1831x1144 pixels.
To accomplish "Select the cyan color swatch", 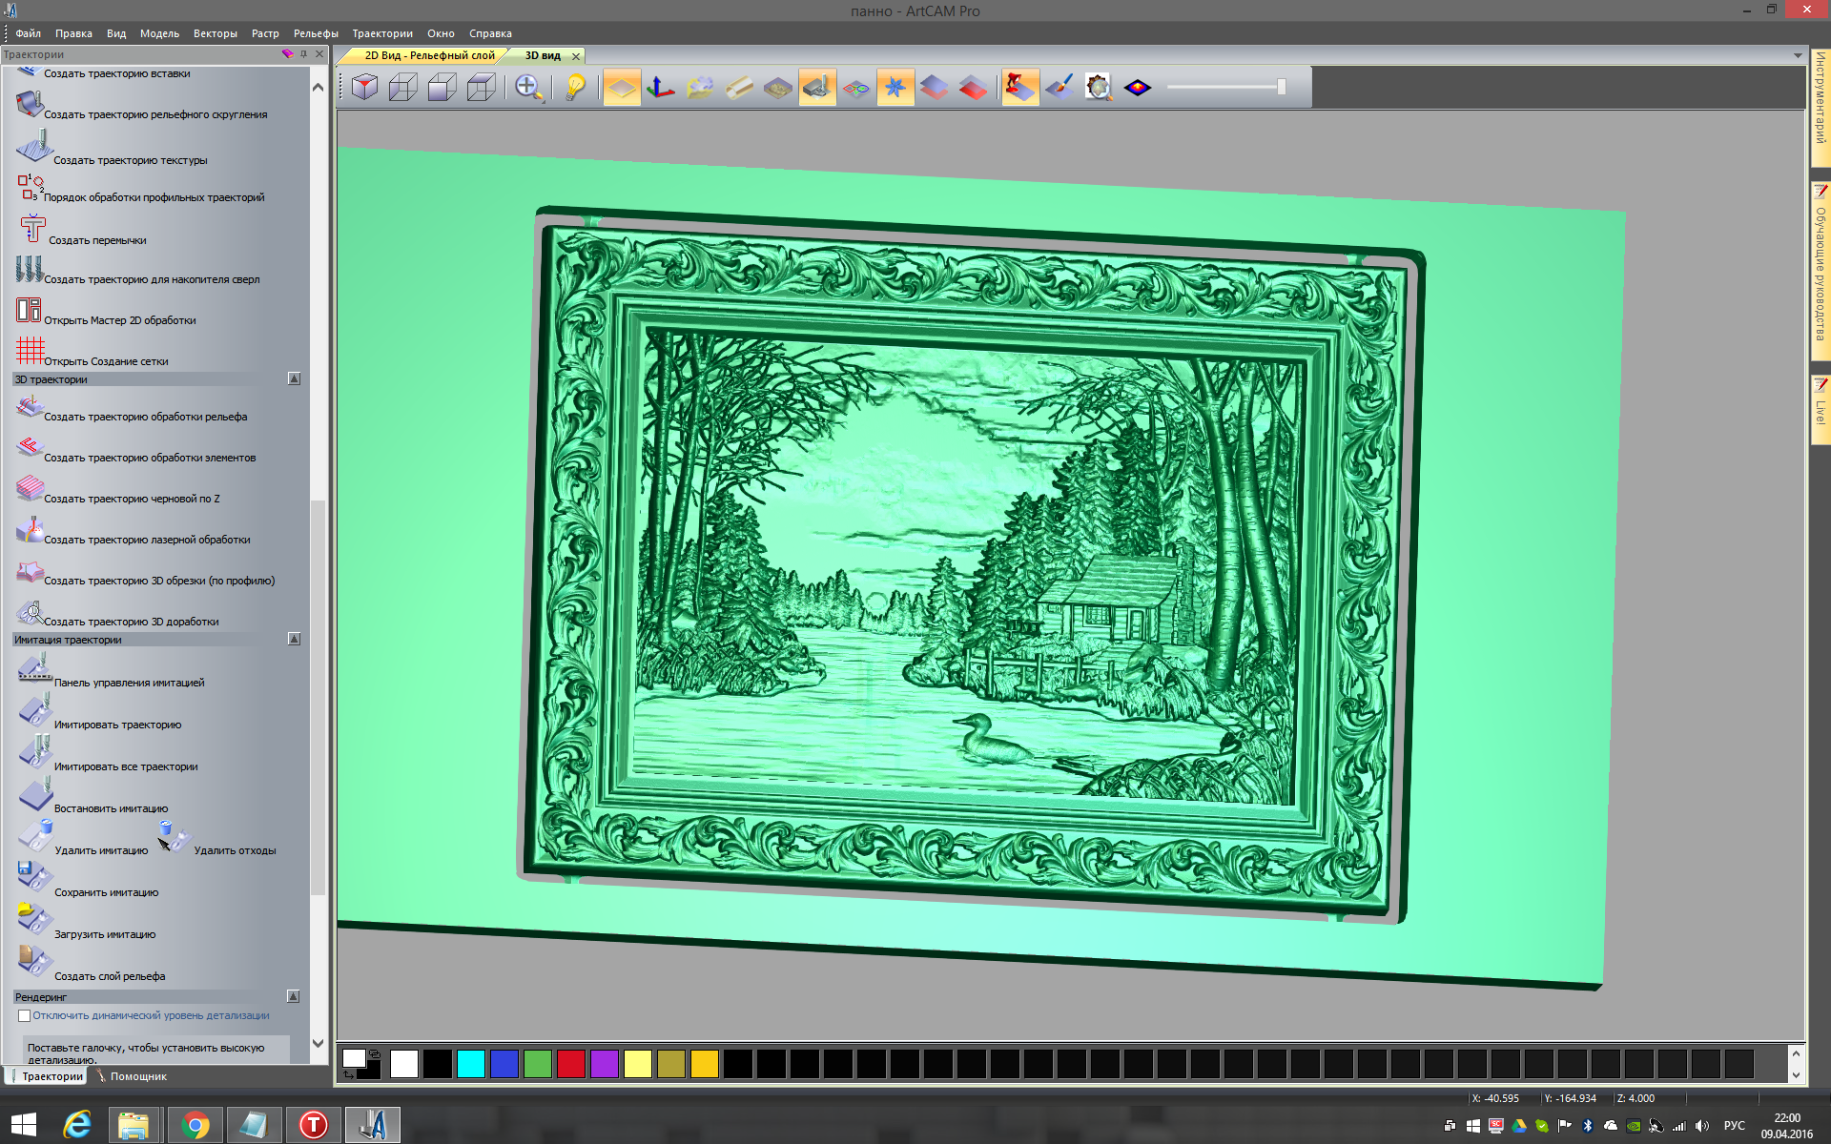I will click(x=470, y=1064).
